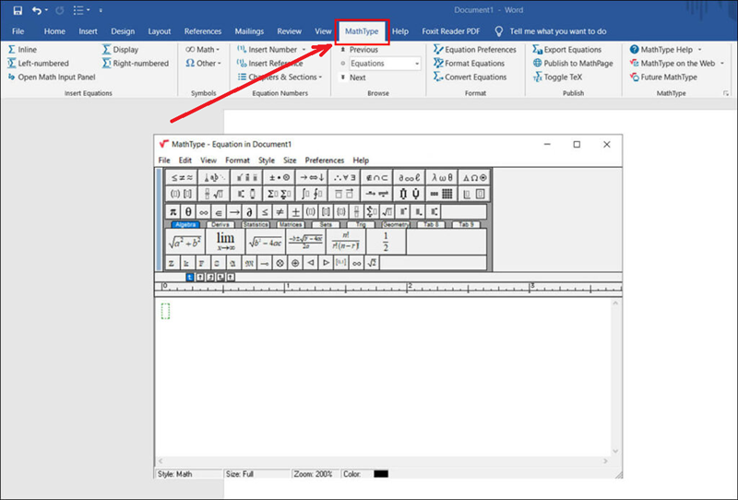Click the empty equation slot in editing area

(x=165, y=311)
